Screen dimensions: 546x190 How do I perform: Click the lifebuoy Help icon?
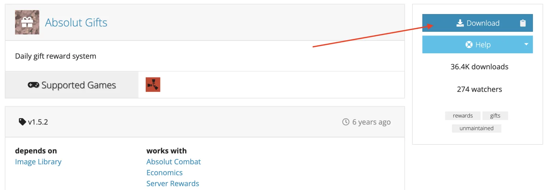[469, 45]
